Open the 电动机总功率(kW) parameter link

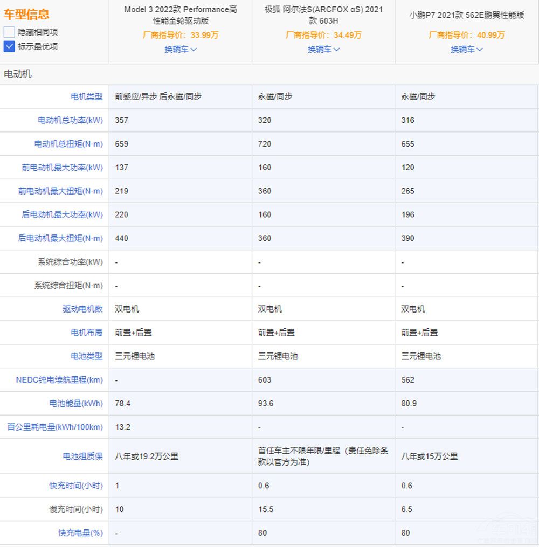[x=70, y=120]
